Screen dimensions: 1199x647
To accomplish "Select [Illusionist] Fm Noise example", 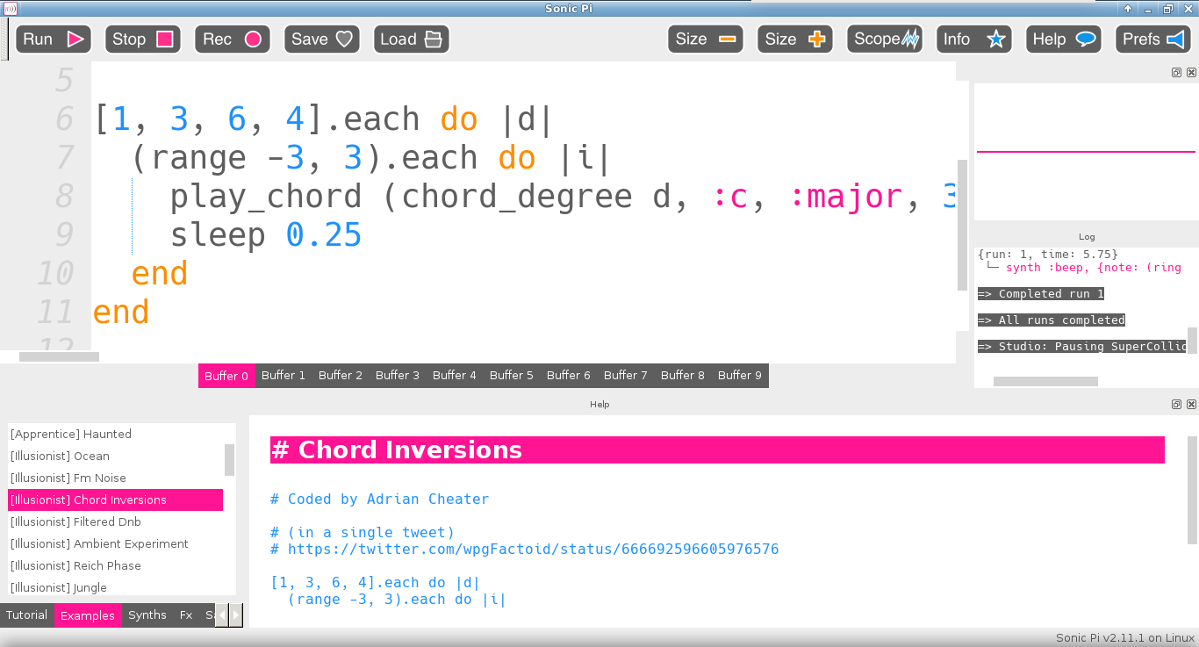I will coord(115,478).
